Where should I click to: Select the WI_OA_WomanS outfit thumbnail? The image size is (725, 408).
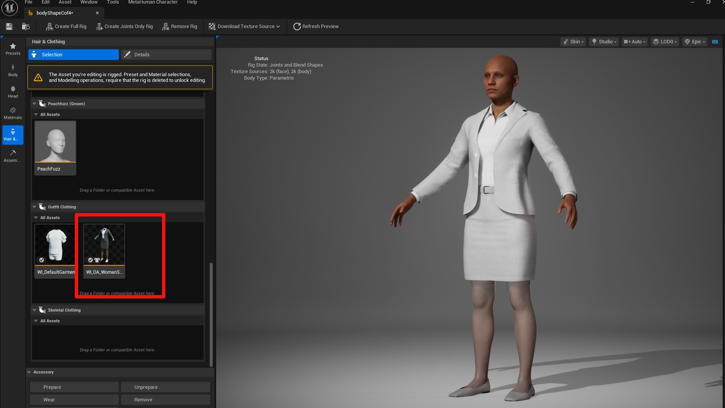pyautogui.click(x=104, y=251)
